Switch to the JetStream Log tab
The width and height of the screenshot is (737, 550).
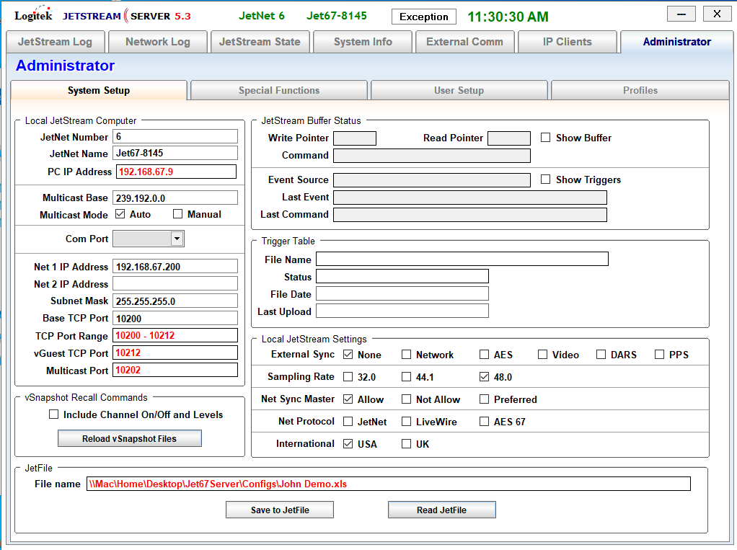(55, 42)
